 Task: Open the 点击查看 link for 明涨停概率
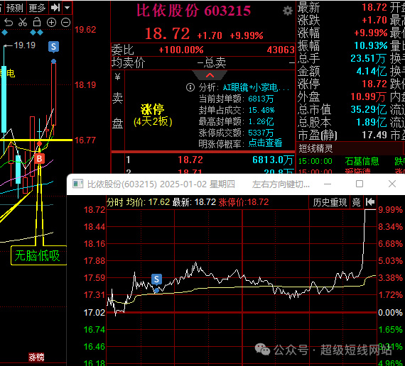click(265, 143)
